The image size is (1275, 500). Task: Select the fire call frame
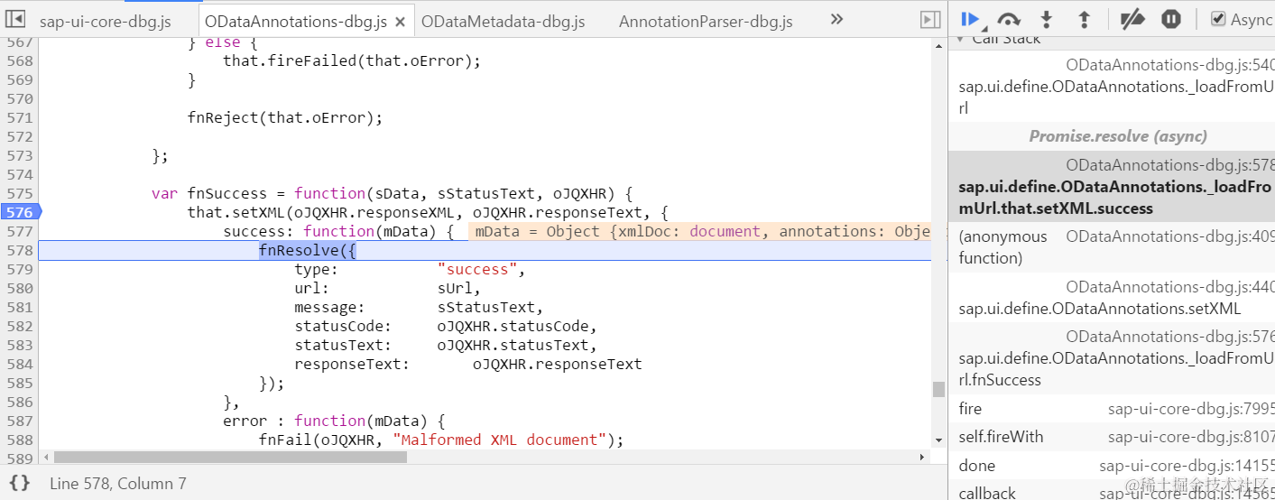[x=1112, y=409]
